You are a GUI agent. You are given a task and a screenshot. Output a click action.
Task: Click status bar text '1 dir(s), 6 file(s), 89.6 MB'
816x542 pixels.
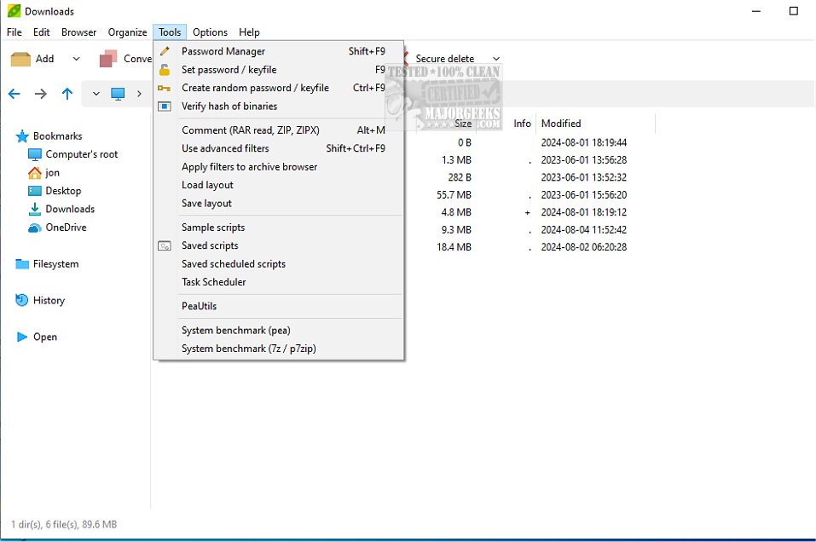[64, 525]
